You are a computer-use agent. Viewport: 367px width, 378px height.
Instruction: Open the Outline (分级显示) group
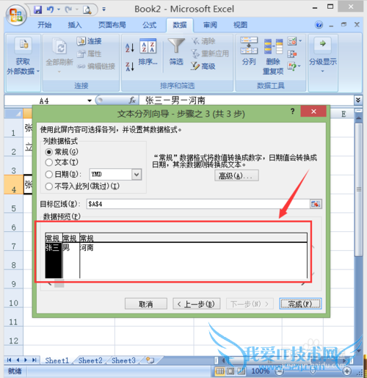tap(323, 55)
